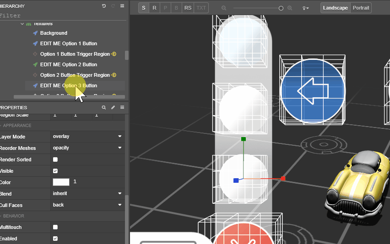Select Option 2 Button Trigger Region node
This screenshot has height=244, width=390.
point(75,75)
